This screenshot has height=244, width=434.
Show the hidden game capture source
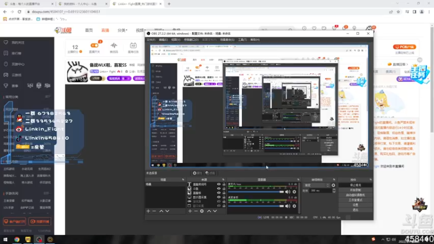click(219, 201)
